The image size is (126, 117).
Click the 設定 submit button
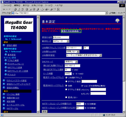(x=45, y=111)
